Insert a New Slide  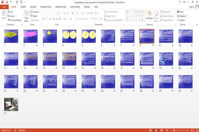click(27, 17)
